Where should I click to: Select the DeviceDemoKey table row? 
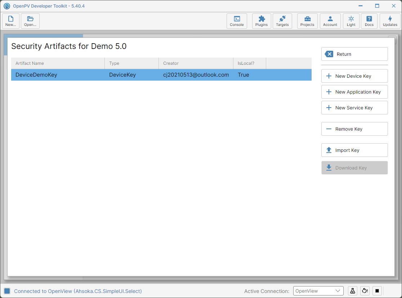[161, 75]
